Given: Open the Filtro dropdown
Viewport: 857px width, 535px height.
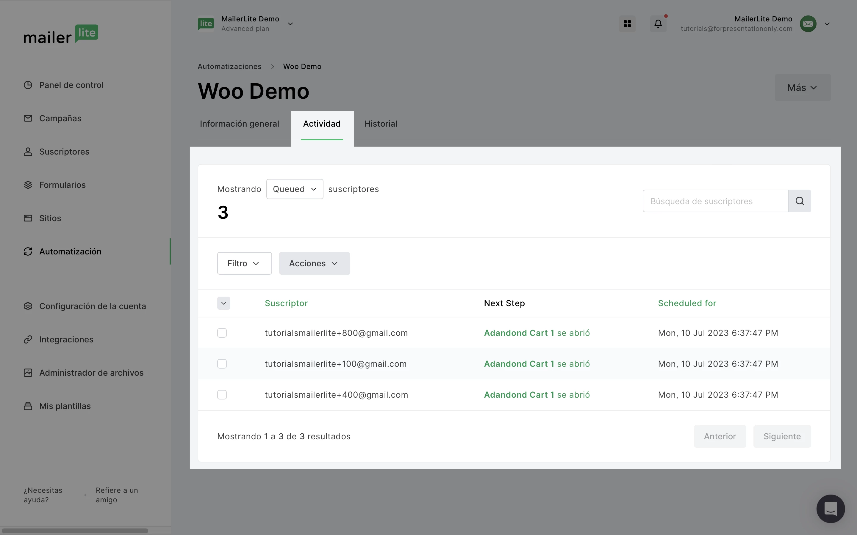Looking at the screenshot, I should click(x=244, y=263).
